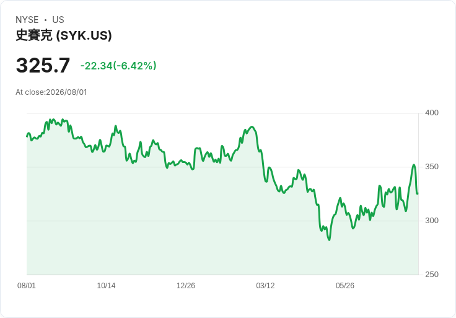456x318 pixels.
Task: Select the 05/26 x-axis date label
Action: (345, 286)
